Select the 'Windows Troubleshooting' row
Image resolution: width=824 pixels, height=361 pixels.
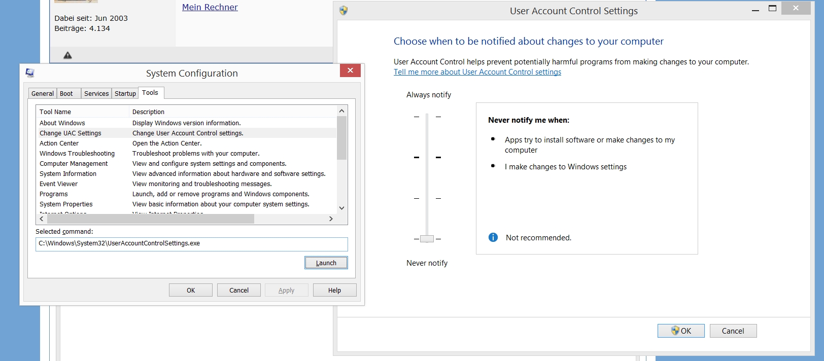187,153
